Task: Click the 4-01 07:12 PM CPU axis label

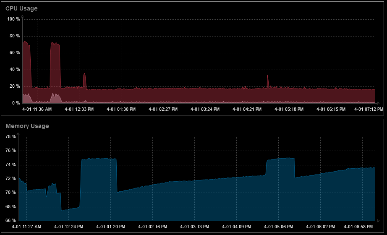Action: click(x=369, y=109)
